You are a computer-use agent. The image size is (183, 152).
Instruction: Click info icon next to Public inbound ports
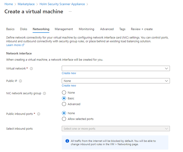click(39, 114)
